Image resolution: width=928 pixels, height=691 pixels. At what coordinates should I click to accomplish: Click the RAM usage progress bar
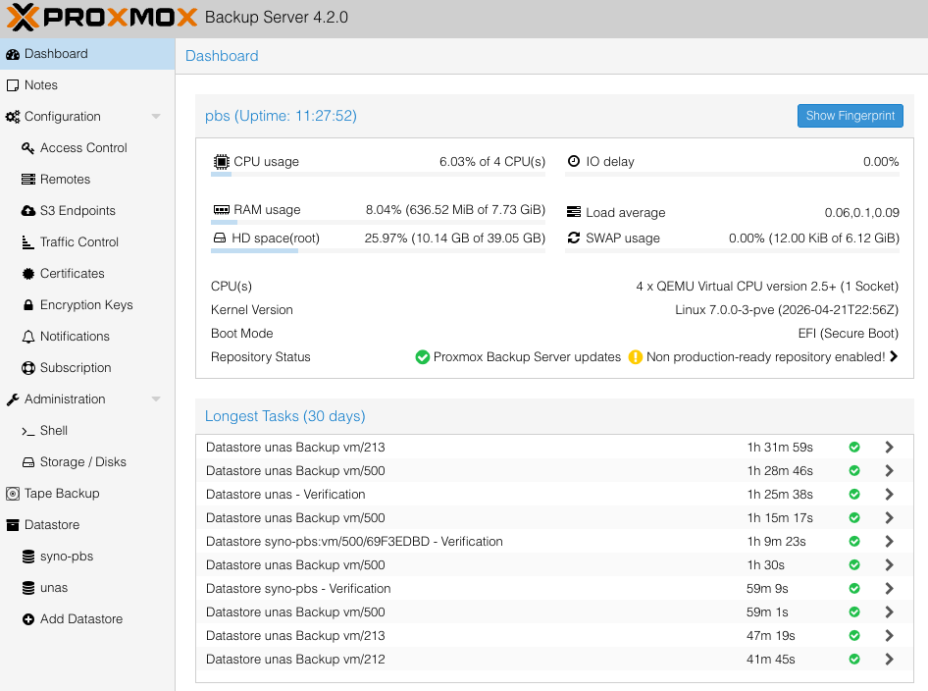tap(379, 223)
